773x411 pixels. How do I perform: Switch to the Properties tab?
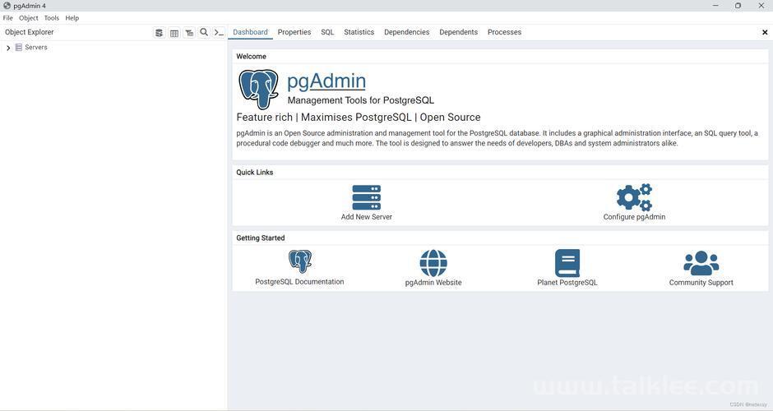point(294,32)
